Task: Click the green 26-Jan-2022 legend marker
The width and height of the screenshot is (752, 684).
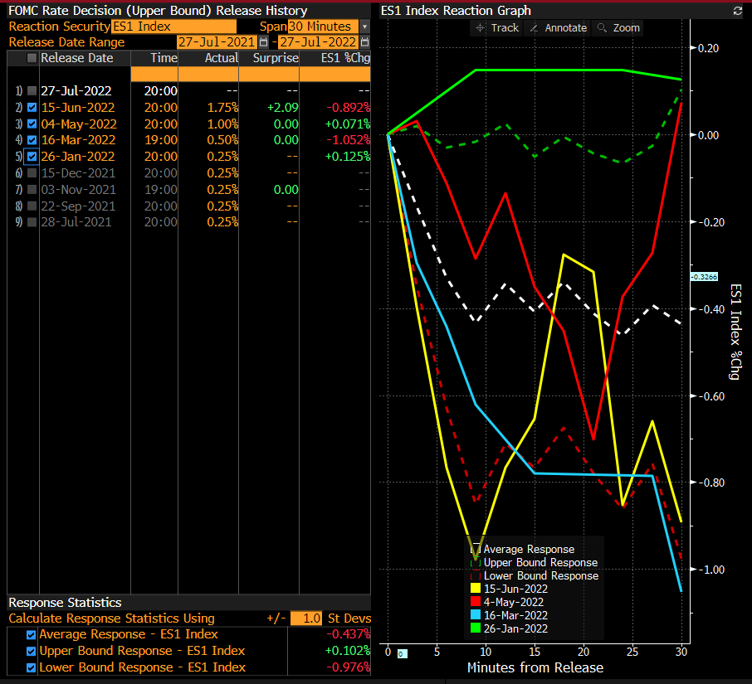Action: click(475, 628)
